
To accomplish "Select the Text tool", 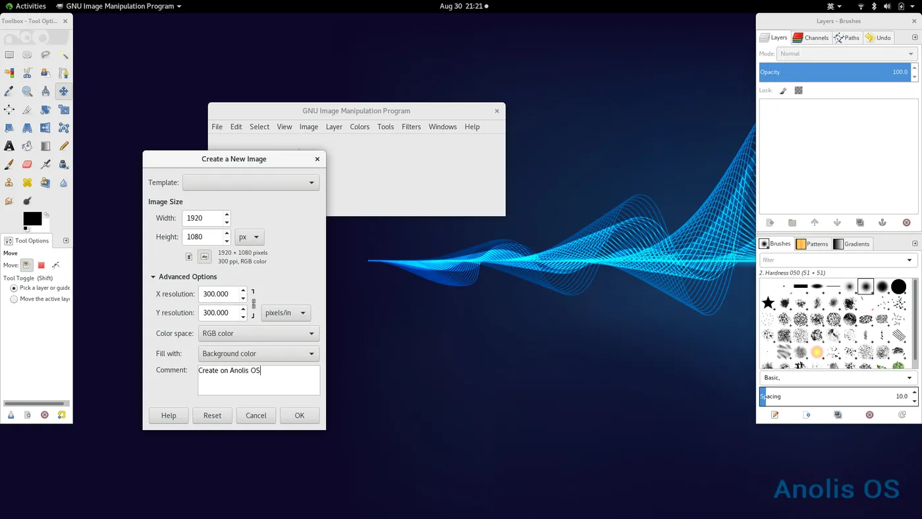I will tap(9, 146).
